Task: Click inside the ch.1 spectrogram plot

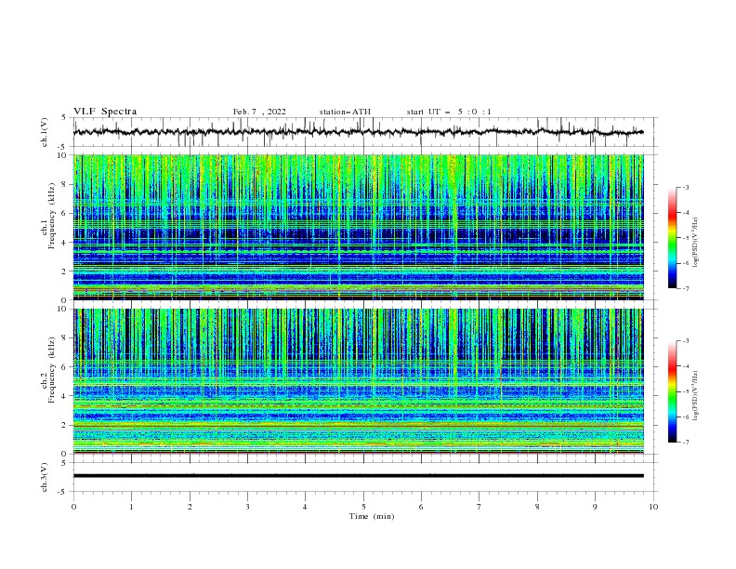Action: coord(362,227)
